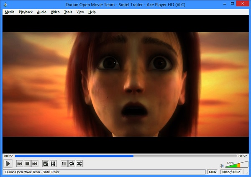Screen dimensions: 251x177
Task: Toggle fullscreen video mode
Action: pyautogui.click(x=46, y=164)
